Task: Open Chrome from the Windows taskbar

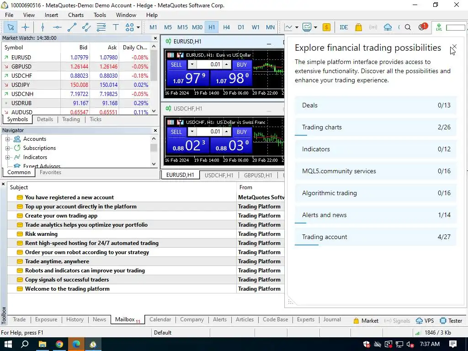Action: [x=59, y=345]
